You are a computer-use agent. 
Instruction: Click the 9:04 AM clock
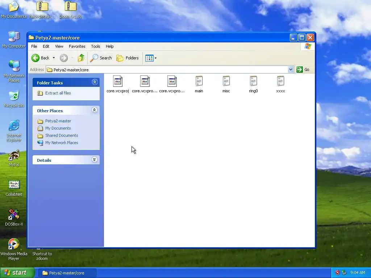pyautogui.click(x=358, y=273)
